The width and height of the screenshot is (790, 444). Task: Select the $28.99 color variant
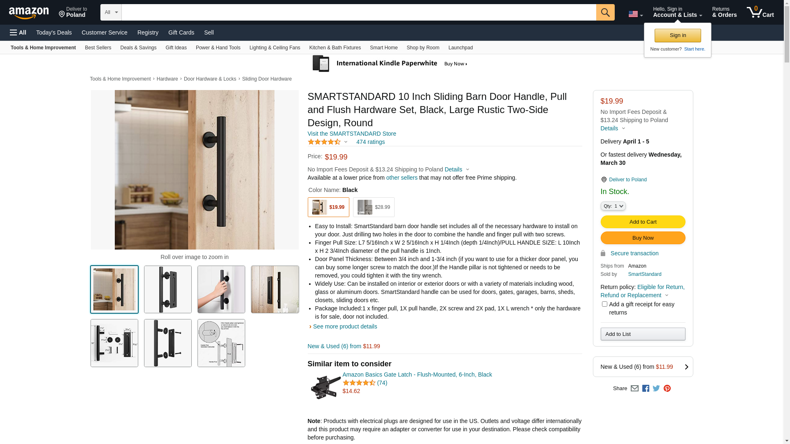[x=373, y=207]
